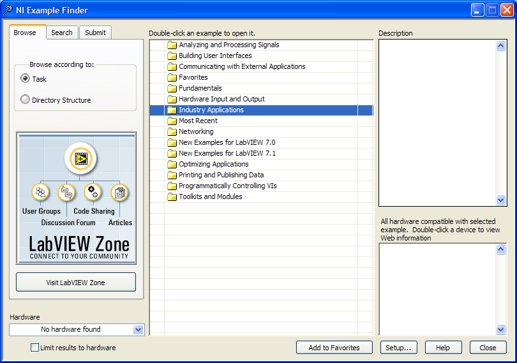This screenshot has height=363, width=517.
Task: Select the 'Hardware Input and Output' row text
Action: click(221, 100)
